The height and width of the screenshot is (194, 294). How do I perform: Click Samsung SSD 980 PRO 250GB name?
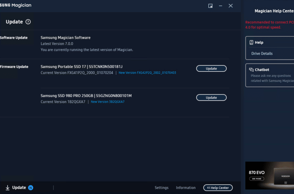[67, 95]
